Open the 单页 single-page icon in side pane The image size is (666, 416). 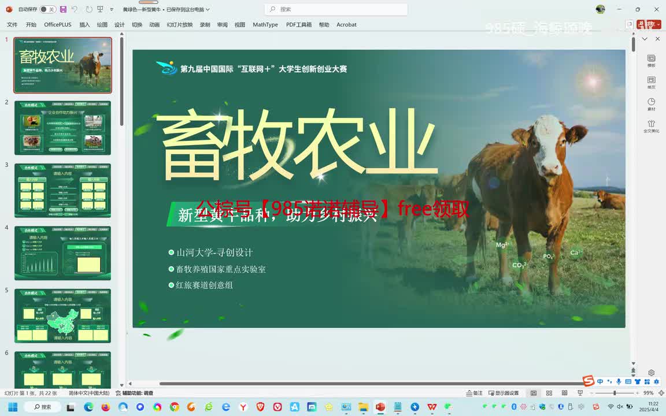pyautogui.click(x=651, y=83)
